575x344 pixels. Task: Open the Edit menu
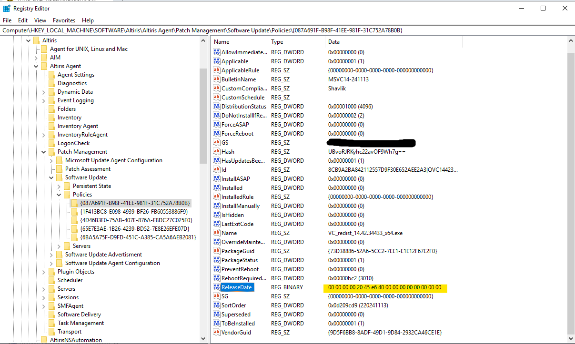point(23,20)
